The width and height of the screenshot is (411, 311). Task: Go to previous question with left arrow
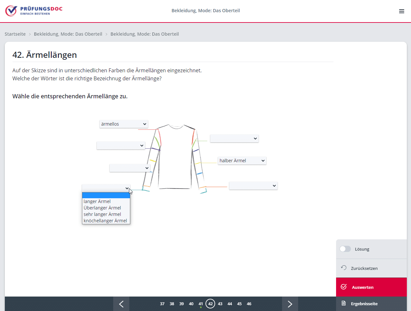121,304
